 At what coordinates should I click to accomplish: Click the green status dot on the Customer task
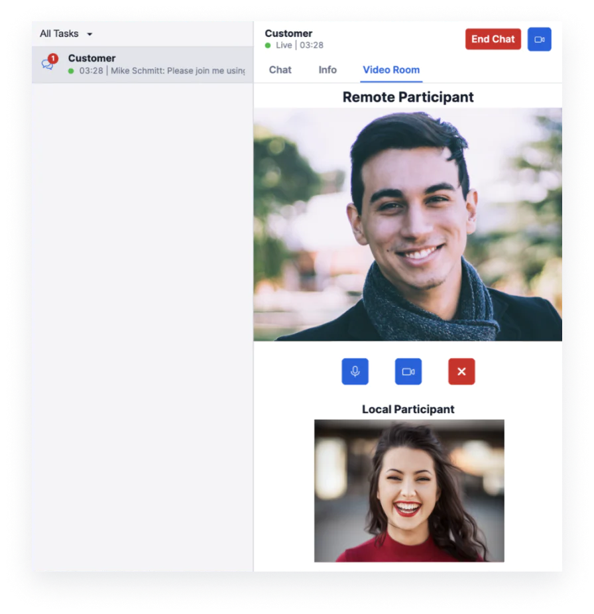click(x=72, y=70)
